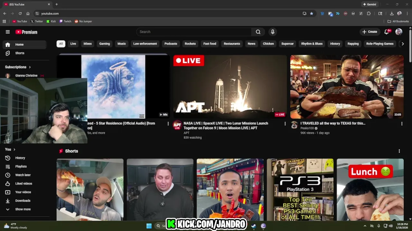Open YouTube notifications bell

point(387,32)
